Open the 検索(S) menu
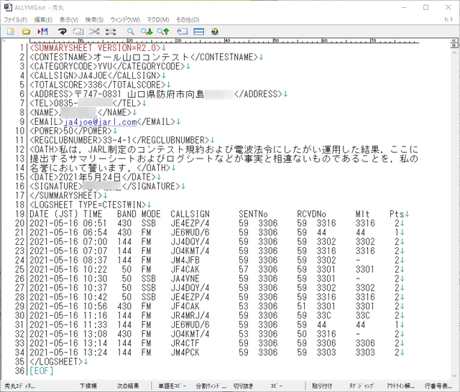The image size is (460, 392). 94,19
